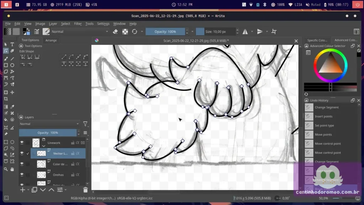This screenshot has height=205, width=364.
Task: Collapse the Linework group layer
Action: 44,146
